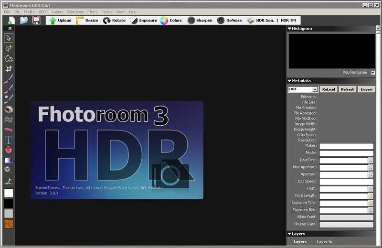Open the Modify menu
This screenshot has height=248, width=382.
[x=29, y=11]
